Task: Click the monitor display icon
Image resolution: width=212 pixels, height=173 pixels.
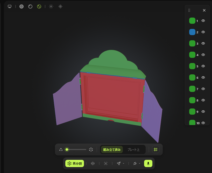Action: 10,6
